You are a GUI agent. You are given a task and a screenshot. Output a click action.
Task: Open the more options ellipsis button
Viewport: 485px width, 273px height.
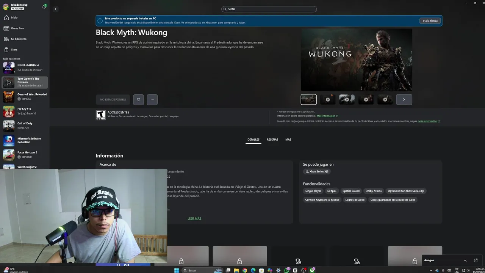(x=152, y=99)
